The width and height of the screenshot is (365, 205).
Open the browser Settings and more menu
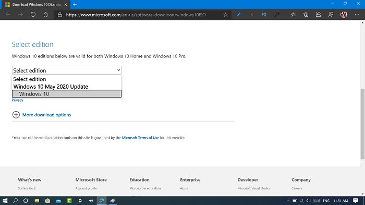357,15
